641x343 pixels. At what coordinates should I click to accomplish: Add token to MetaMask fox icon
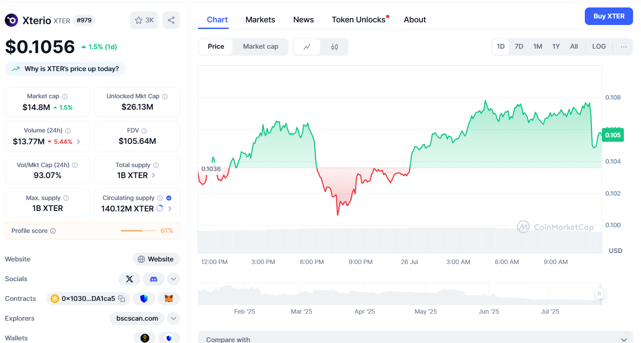pyautogui.click(x=169, y=299)
